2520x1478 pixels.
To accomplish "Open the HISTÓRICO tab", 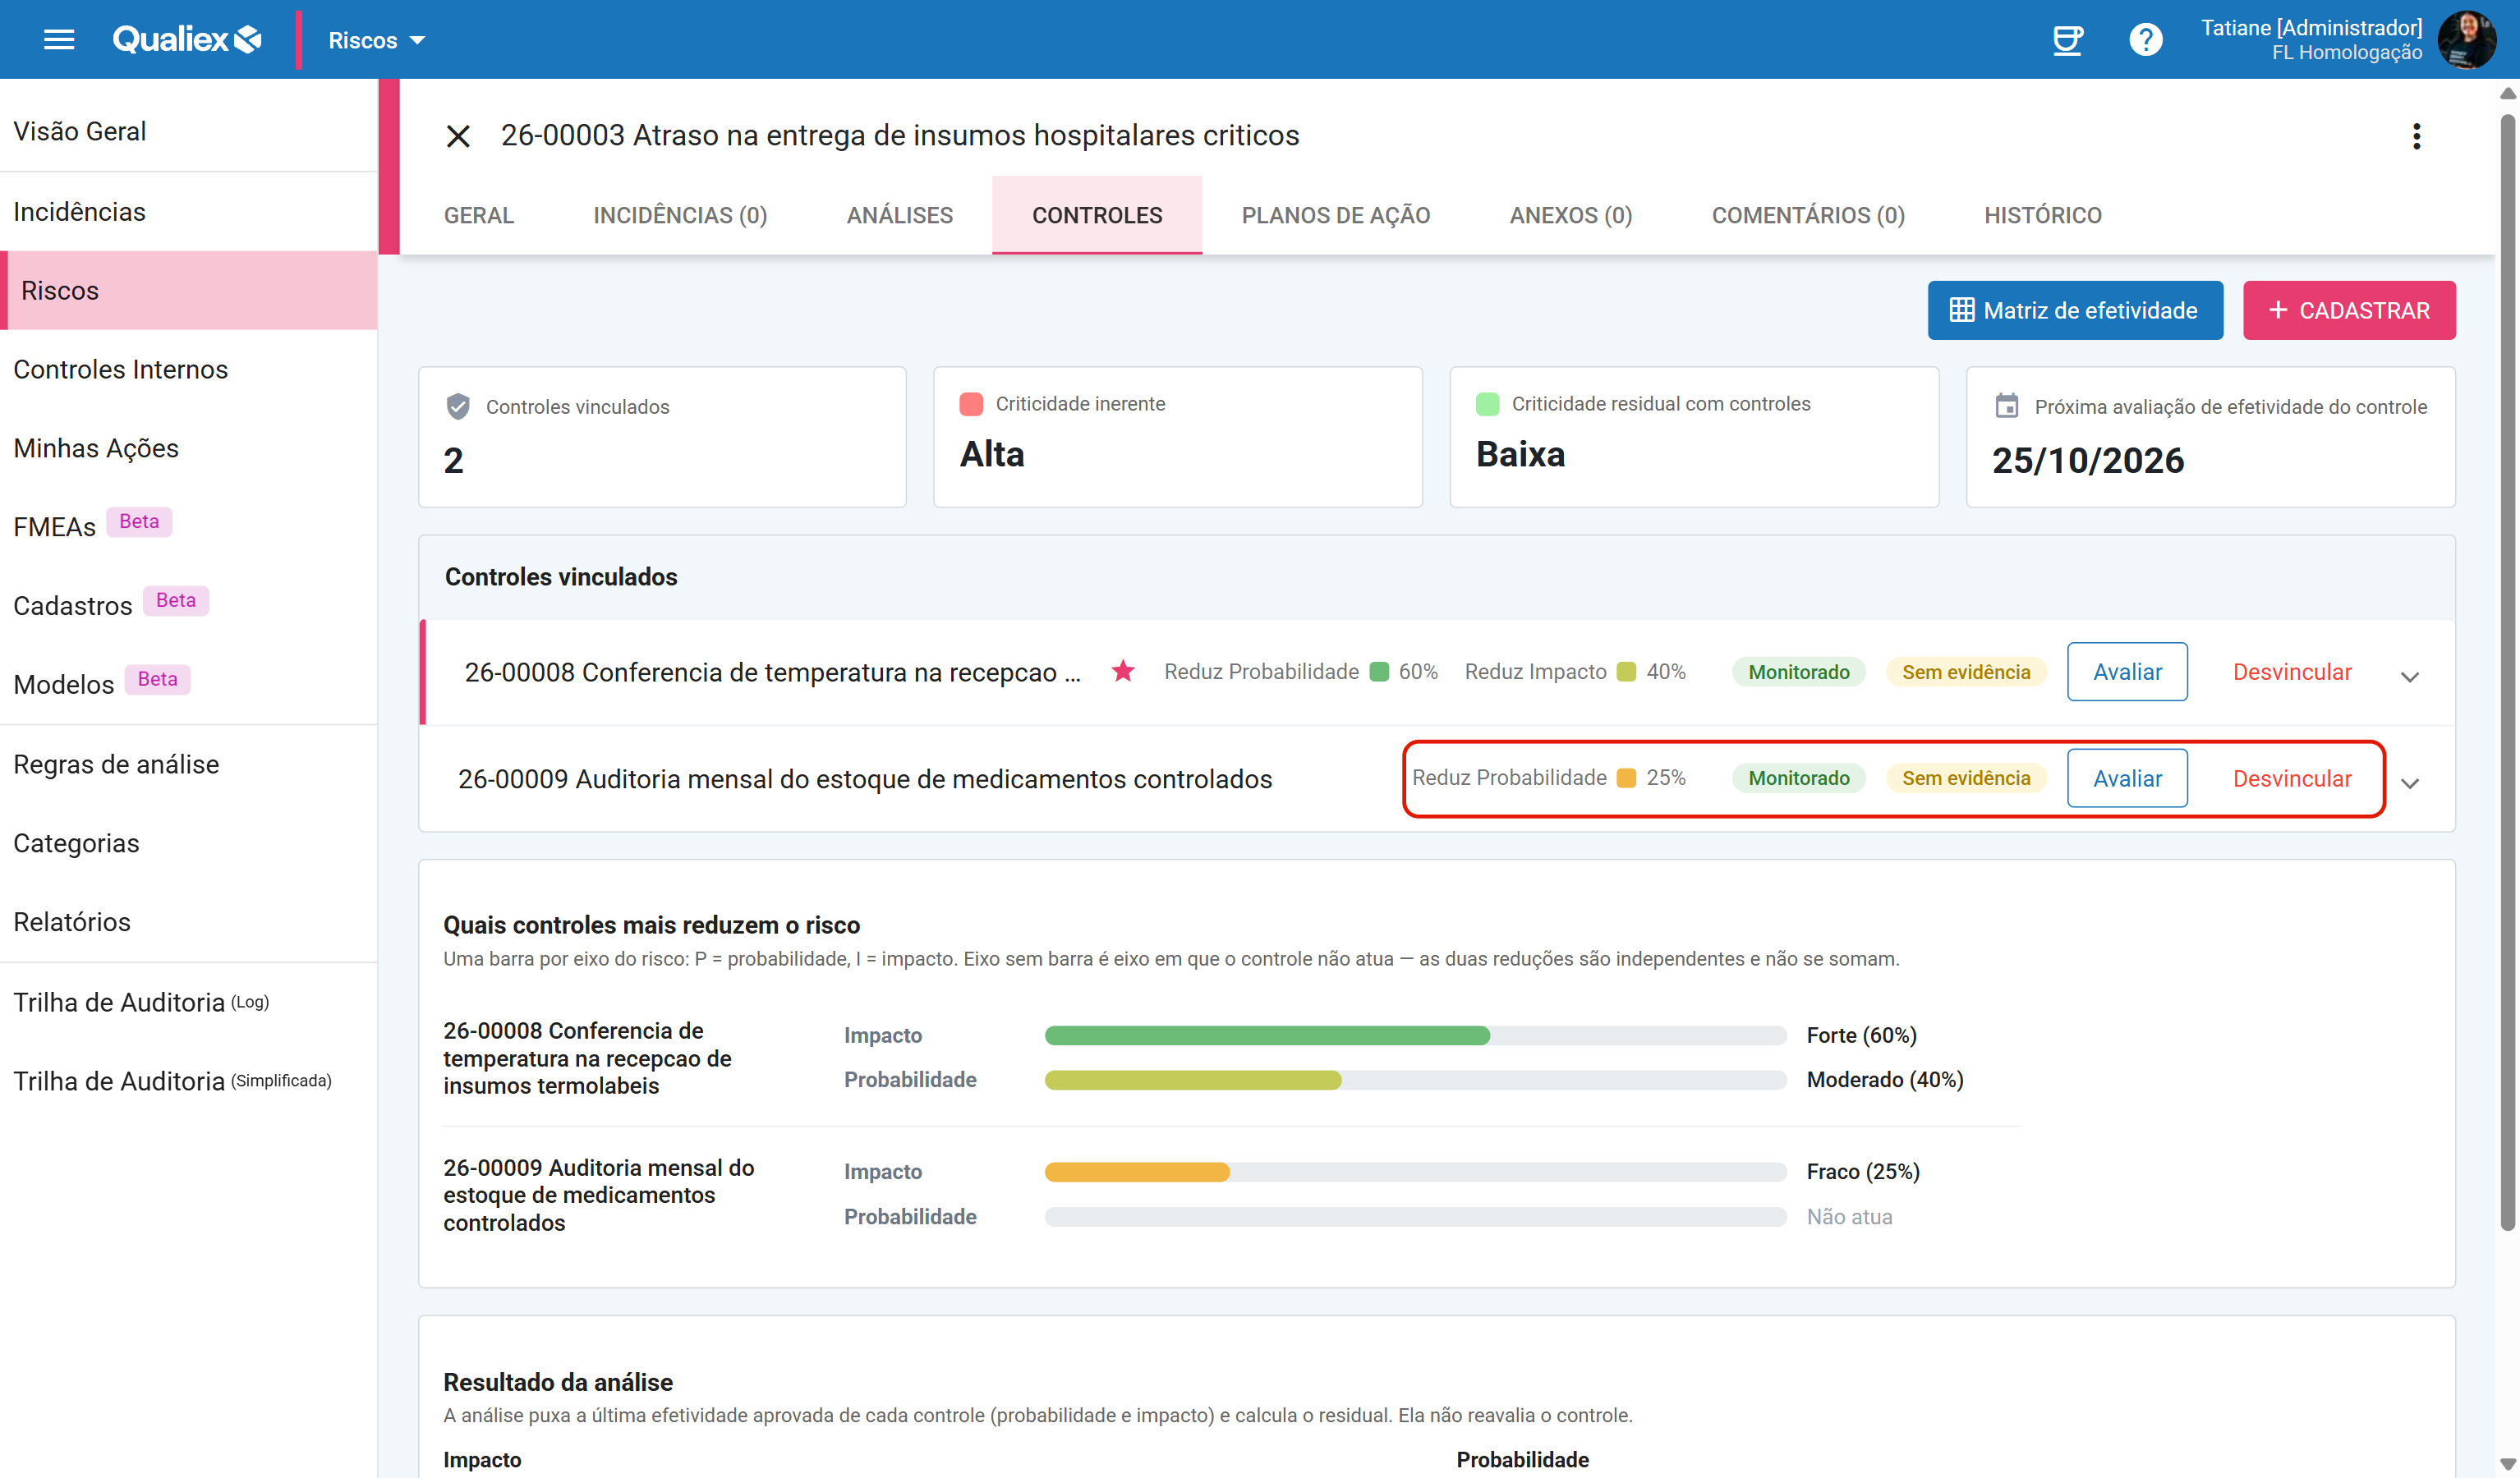I will point(2042,215).
